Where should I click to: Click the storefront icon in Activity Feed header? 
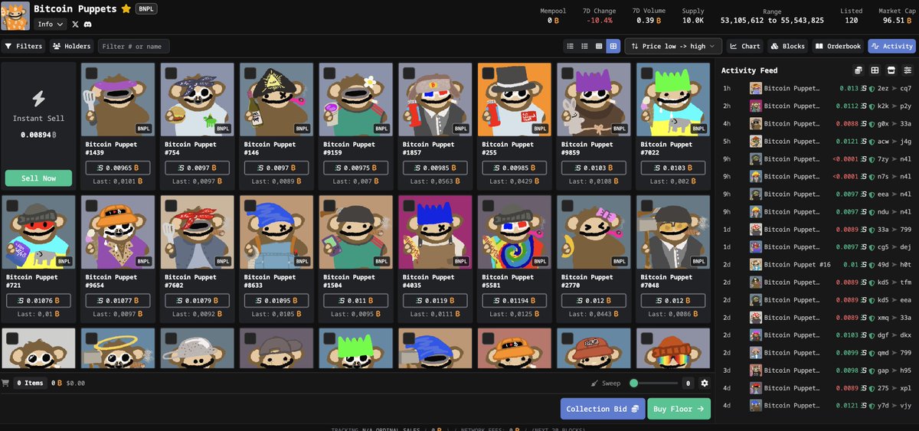[891, 70]
